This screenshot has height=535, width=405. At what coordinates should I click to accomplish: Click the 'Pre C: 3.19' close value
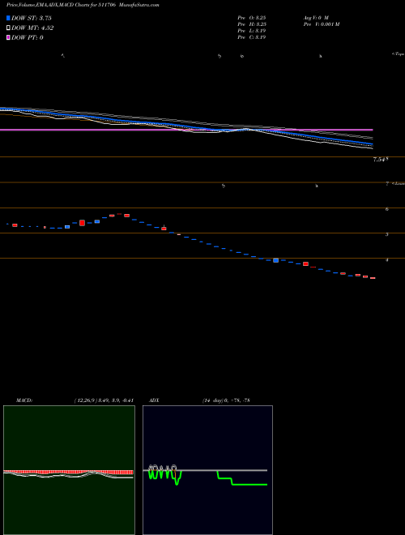(x=252, y=37)
